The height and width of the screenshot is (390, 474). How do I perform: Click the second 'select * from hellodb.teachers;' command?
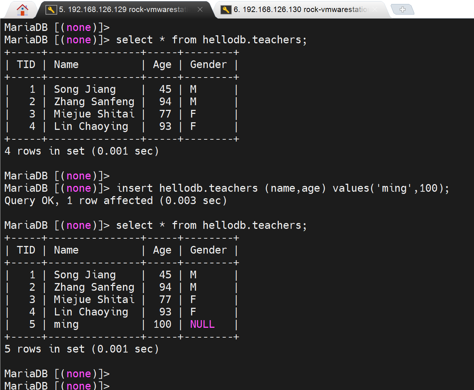[212, 226]
